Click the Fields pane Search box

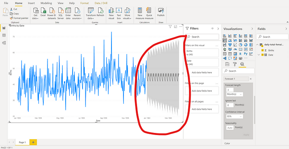pos(272,37)
